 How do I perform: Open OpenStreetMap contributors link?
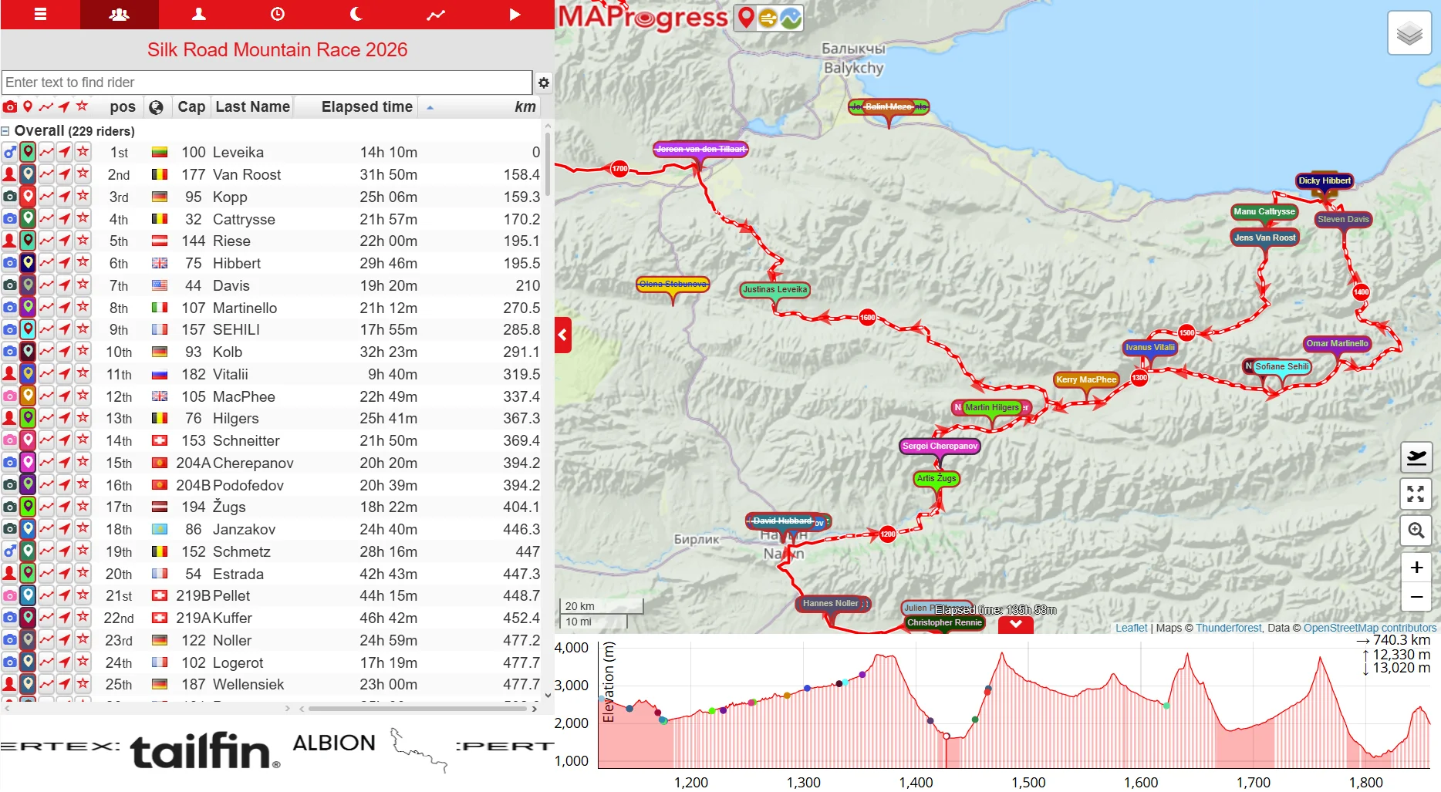click(1370, 628)
